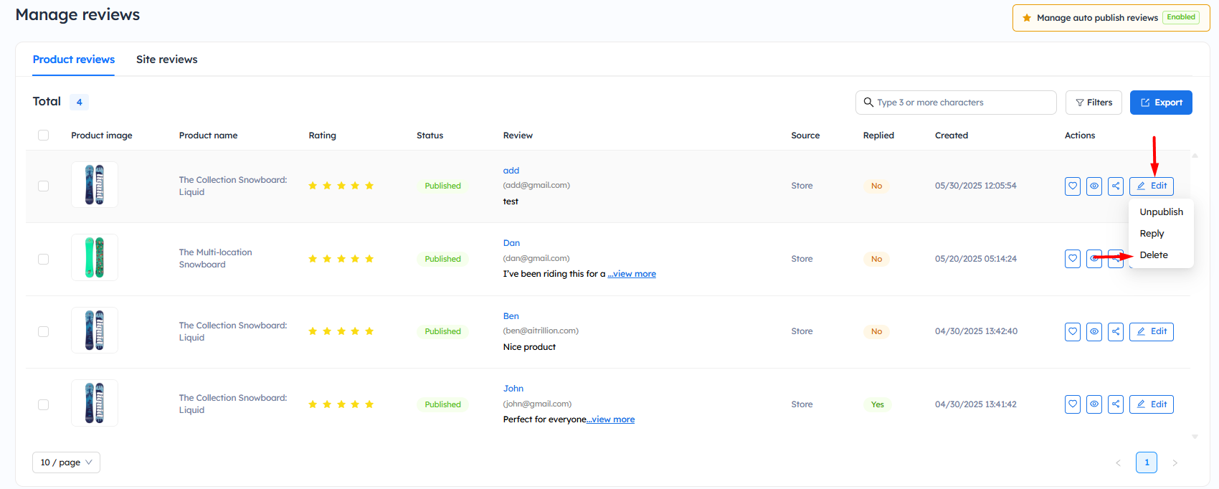The height and width of the screenshot is (489, 1219).
Task: Click the eye icon in the first review row
Action: click(x=1094, y=186)
